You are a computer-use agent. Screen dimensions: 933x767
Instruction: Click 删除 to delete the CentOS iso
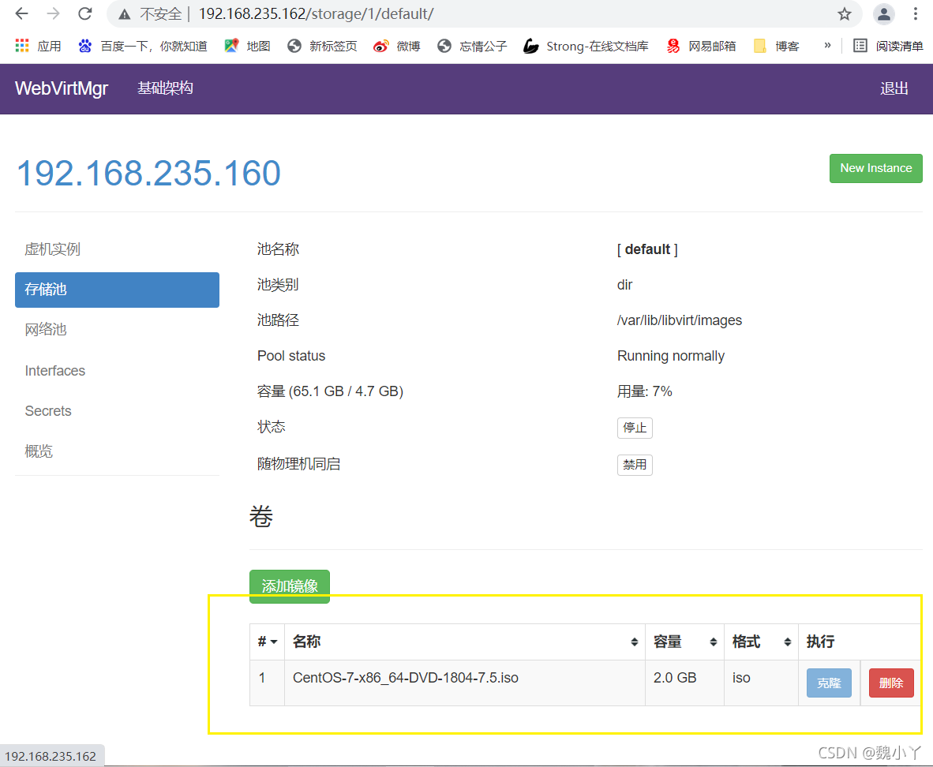click(x=891, y=683)
